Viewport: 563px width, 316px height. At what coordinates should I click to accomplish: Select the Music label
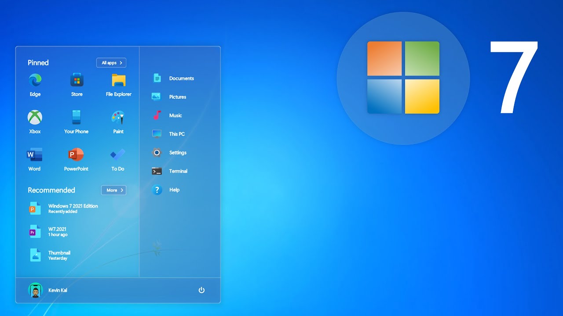coord(175,115)
